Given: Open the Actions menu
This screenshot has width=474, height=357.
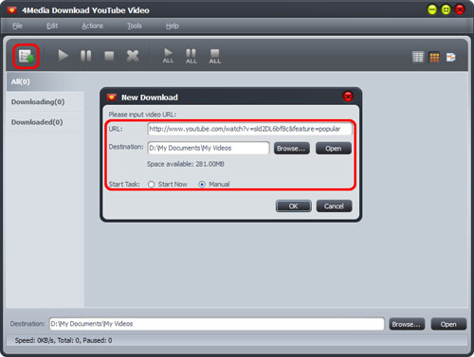Looking at the screenshot, I should click(92, 26).
